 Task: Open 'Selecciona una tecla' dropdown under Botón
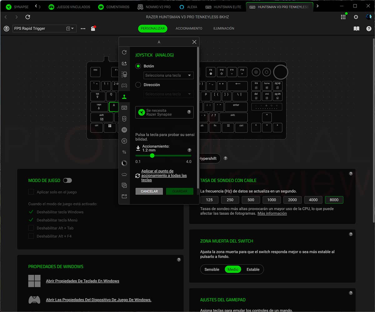pyautogui.click(x=168, y=75)
